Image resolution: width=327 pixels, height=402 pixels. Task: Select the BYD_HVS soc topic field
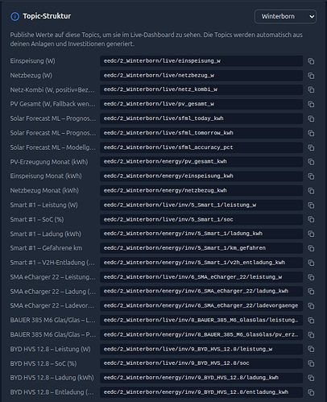click(x=201, y=363)
